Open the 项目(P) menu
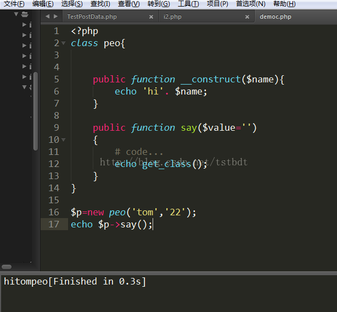337x312 pixels. pyautogui.click(x=217, y=4)
